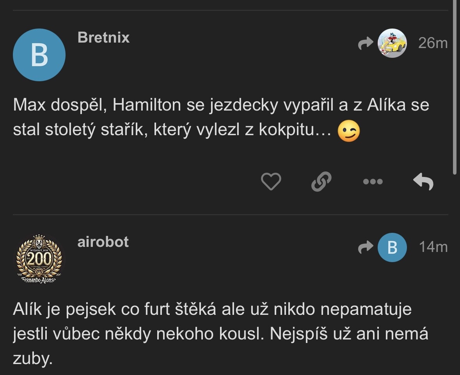Viewport: 460px width, 375px height.
Task: Click the word 'zuby.' ending airobot's post
Action: [x=32, y=359]
